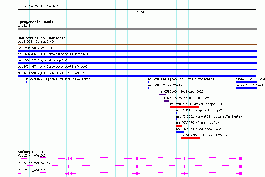This screenshot has height=177, width=265.
Task: Select the esv3634467 blue variant bar
Action: [x=137, y=69]
